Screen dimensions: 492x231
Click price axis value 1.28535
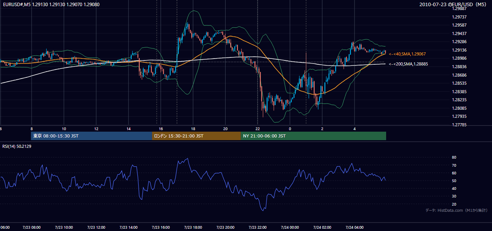coord(459,83)
